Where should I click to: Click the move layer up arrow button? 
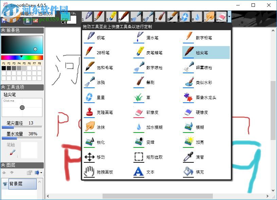4,173
